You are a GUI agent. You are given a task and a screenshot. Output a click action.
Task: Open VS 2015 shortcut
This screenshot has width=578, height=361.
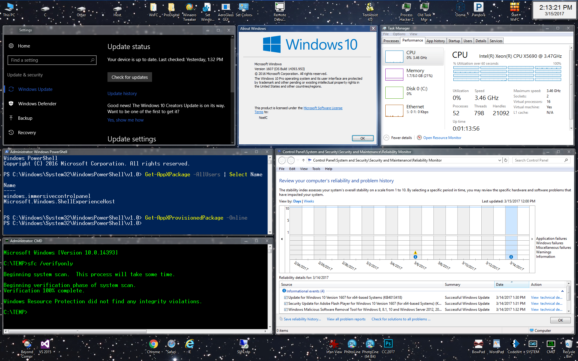click(45, 347)
